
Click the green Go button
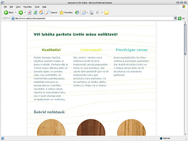tap(181, 18)
